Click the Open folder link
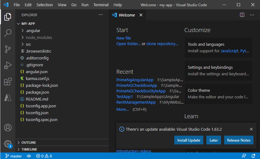This screenshot has height=159, width=260. pyautogui.click(x=128, y=44)
